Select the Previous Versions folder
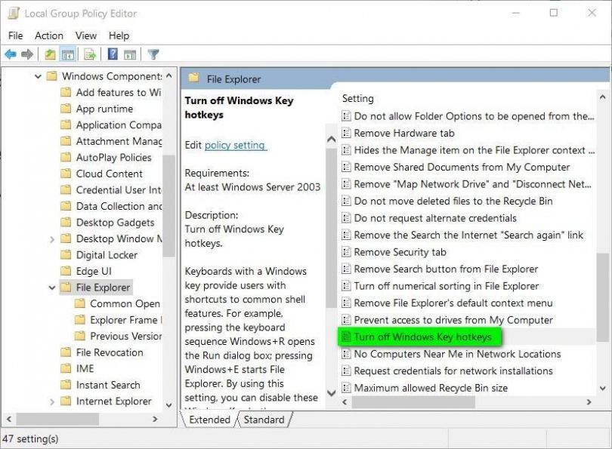 123,335
